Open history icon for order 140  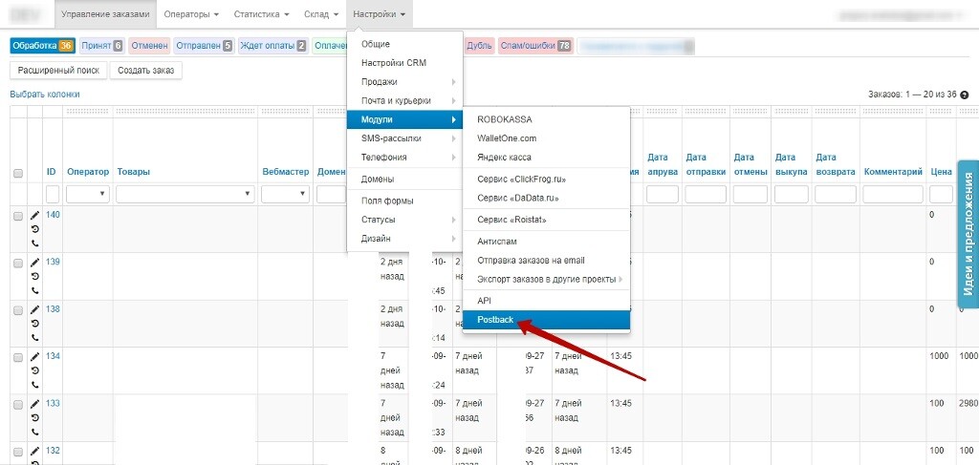pyautogui.click(x=35, y=229)
